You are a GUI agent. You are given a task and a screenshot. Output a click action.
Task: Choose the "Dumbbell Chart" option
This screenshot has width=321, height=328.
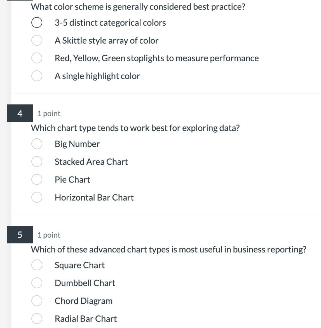pyautogui.click(x=37, y=283)
